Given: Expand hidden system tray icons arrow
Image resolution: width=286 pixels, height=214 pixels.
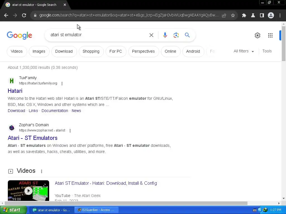Looking at the screenshot, I should (260, 210).
